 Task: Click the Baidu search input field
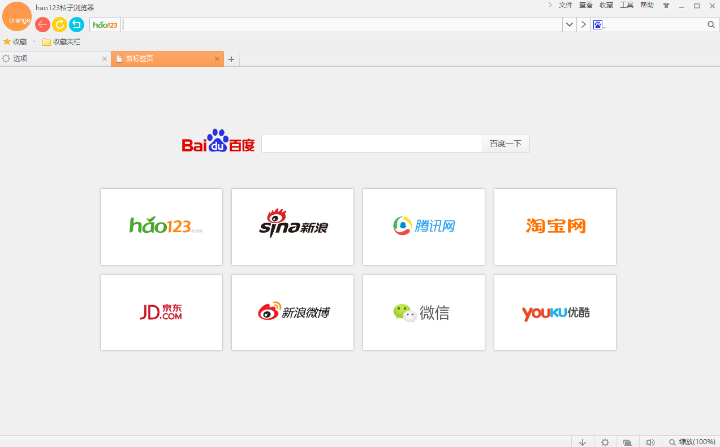371,144
